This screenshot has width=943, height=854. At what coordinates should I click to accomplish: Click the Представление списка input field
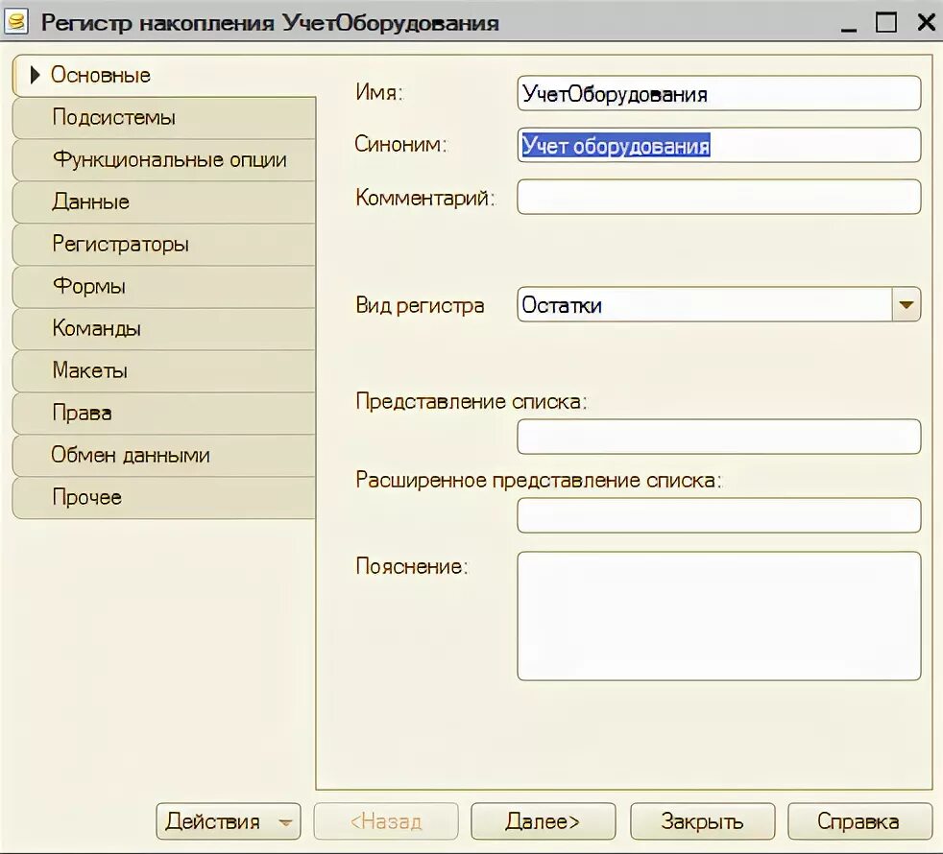tap(718, 437)
